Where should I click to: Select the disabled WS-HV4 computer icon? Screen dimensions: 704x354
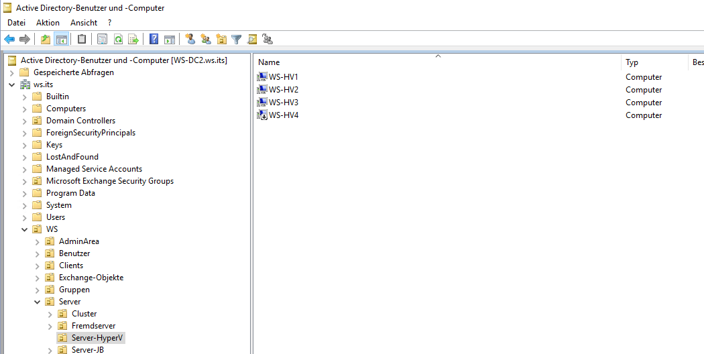262,115
